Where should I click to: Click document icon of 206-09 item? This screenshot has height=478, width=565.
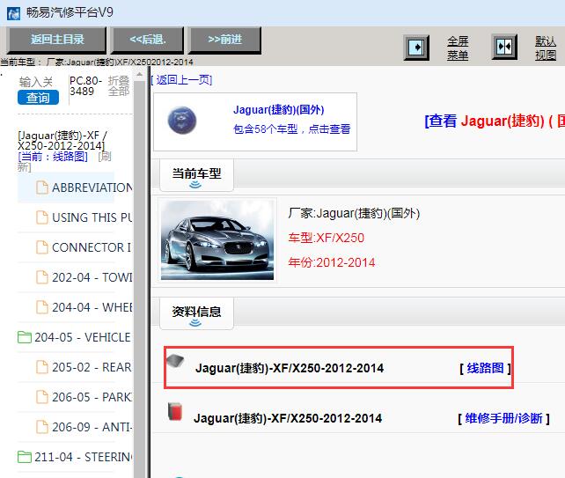[42, 427]
